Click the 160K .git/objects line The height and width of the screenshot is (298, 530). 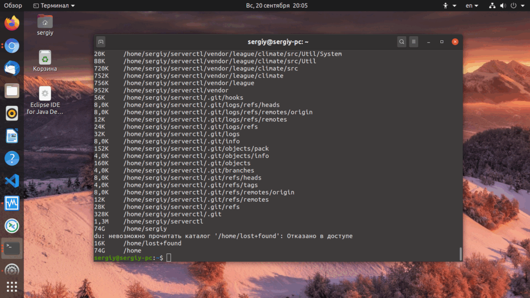(172, 163)
